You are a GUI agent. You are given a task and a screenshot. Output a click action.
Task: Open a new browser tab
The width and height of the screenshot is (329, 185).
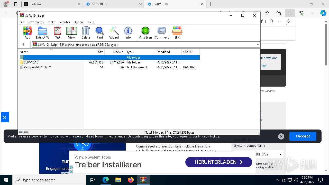[x=210, y=4]
